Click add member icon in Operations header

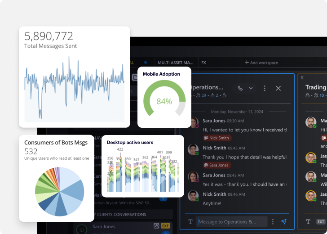225,95
